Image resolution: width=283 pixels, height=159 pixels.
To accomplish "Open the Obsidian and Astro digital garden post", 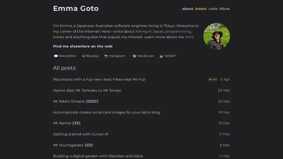I will pyautogui.click(x=98, y=156).
